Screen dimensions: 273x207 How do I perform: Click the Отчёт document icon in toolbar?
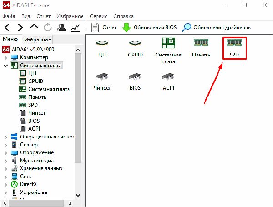click(95, 27)
